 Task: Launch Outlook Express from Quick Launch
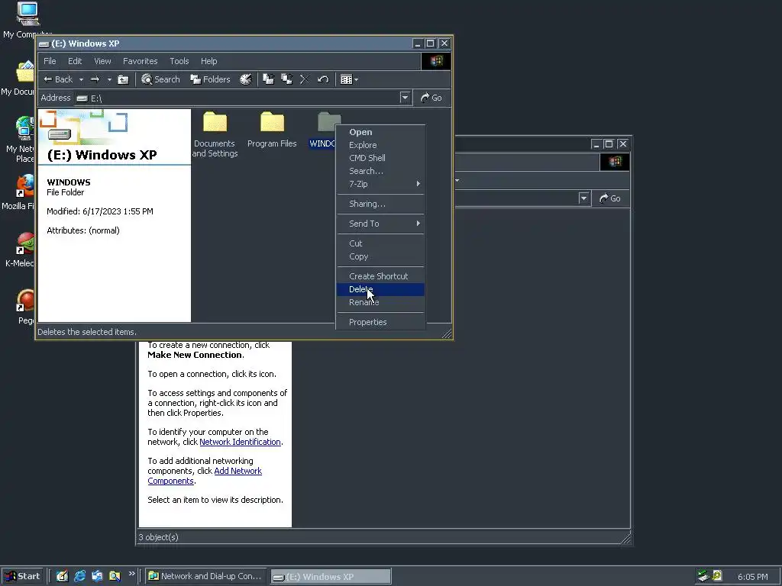pyautogui.click(x=97, y=576)
